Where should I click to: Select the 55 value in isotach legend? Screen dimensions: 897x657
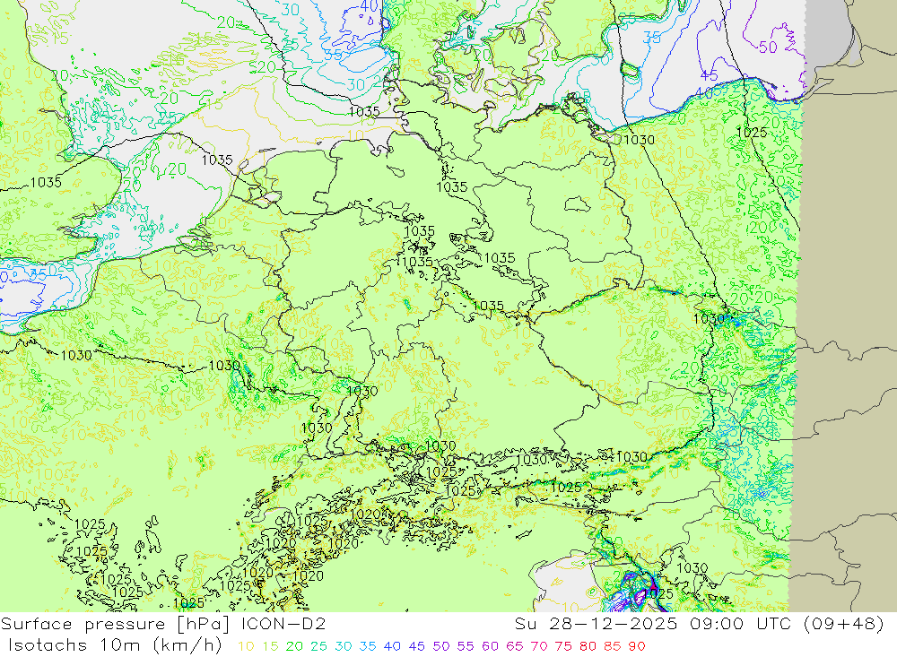point(465,647)
